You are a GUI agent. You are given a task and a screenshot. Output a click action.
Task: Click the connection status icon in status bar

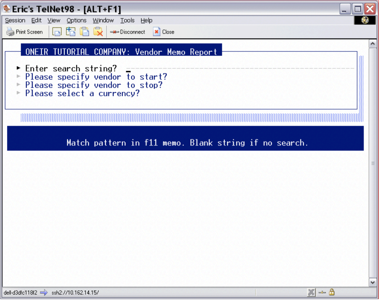[x=322, y=292]
